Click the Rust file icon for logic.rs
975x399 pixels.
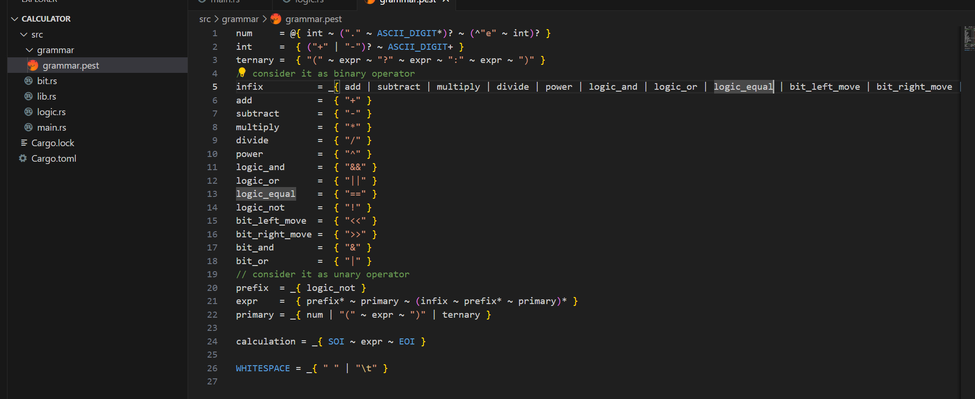pos(29,112)
